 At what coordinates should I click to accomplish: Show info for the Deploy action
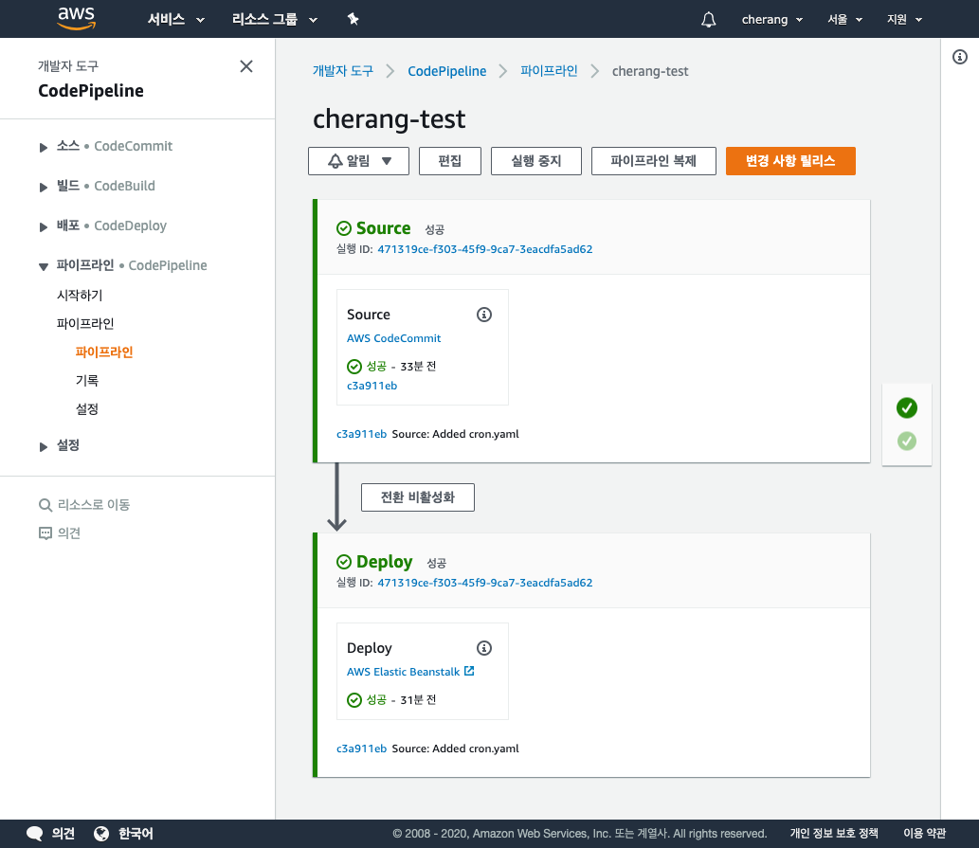tap(484, 648)
